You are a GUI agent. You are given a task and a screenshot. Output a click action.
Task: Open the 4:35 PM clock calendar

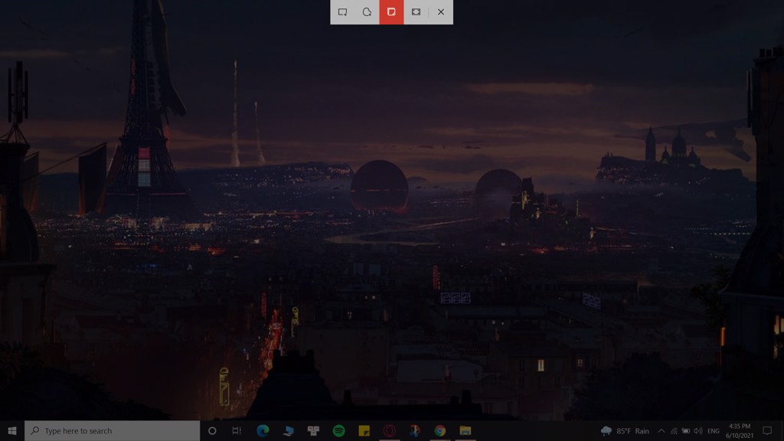tap(740, 430)
